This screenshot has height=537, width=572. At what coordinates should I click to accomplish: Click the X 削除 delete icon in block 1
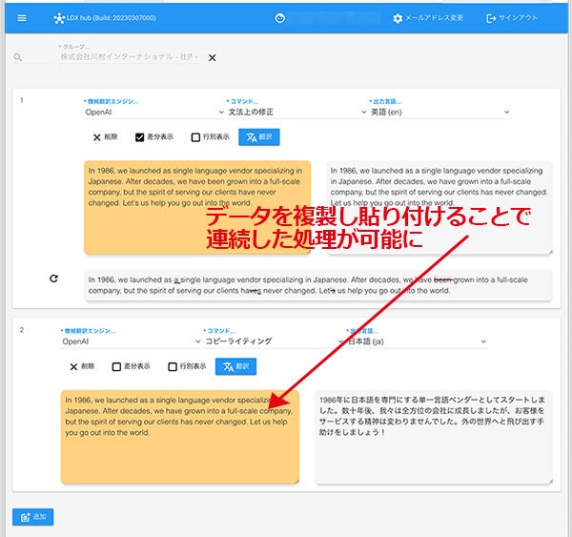[96, 137]
